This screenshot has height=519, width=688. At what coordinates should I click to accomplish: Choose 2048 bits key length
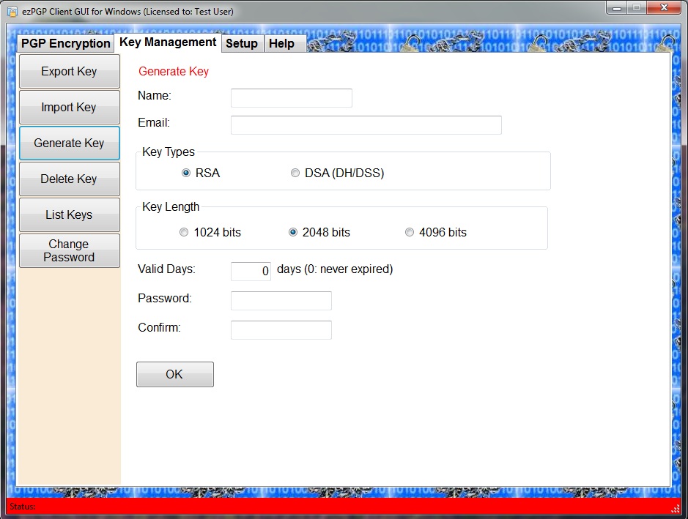292,232
